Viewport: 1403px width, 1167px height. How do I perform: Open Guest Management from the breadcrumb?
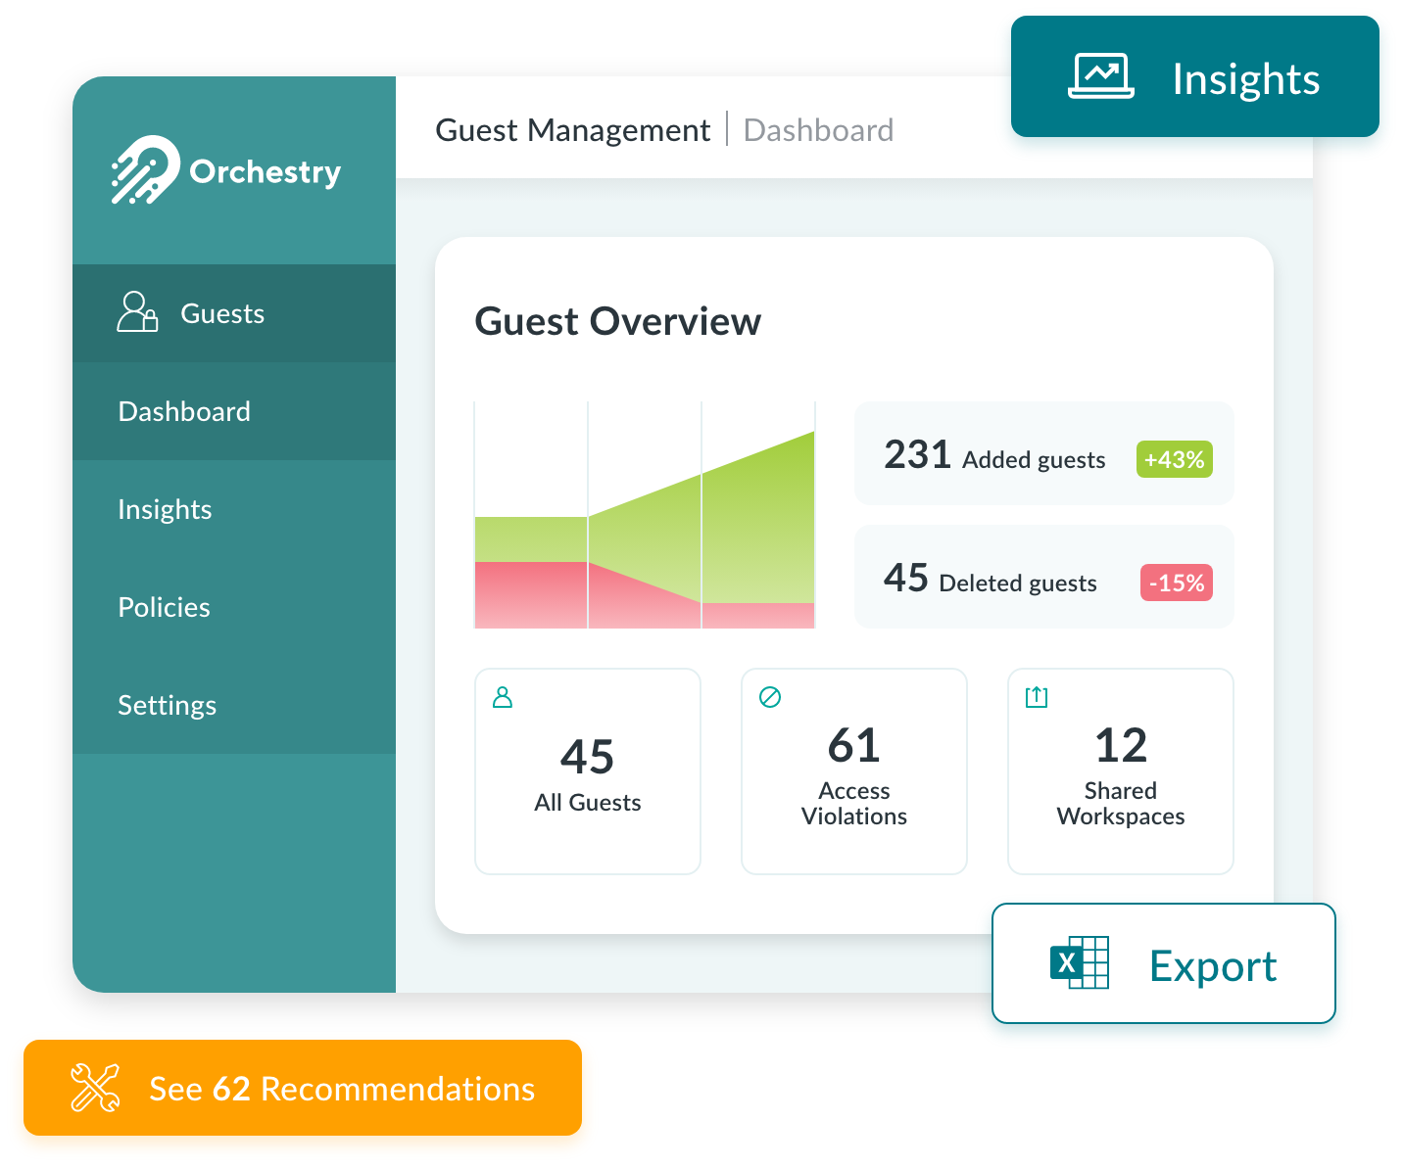[x=573, y=128]
